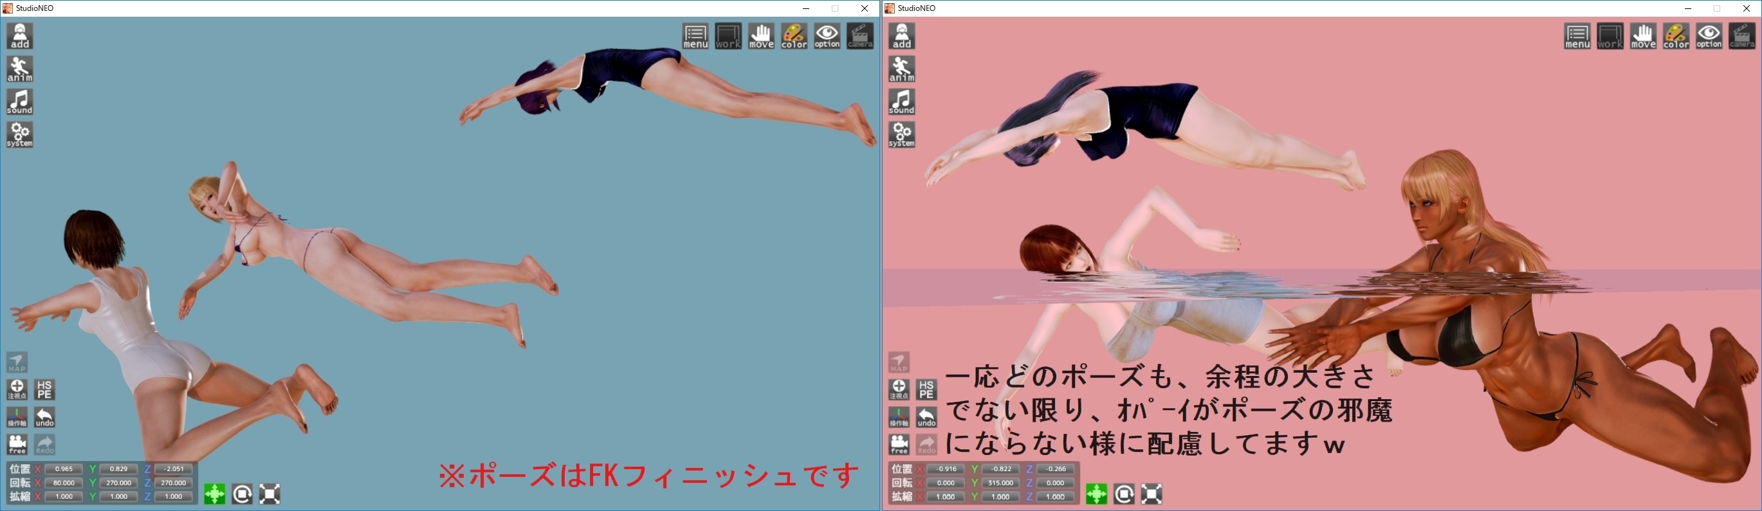Toggle 操作軸 axis display in blue StudioNEO window
1762x511 pixels.
point(17,417)
